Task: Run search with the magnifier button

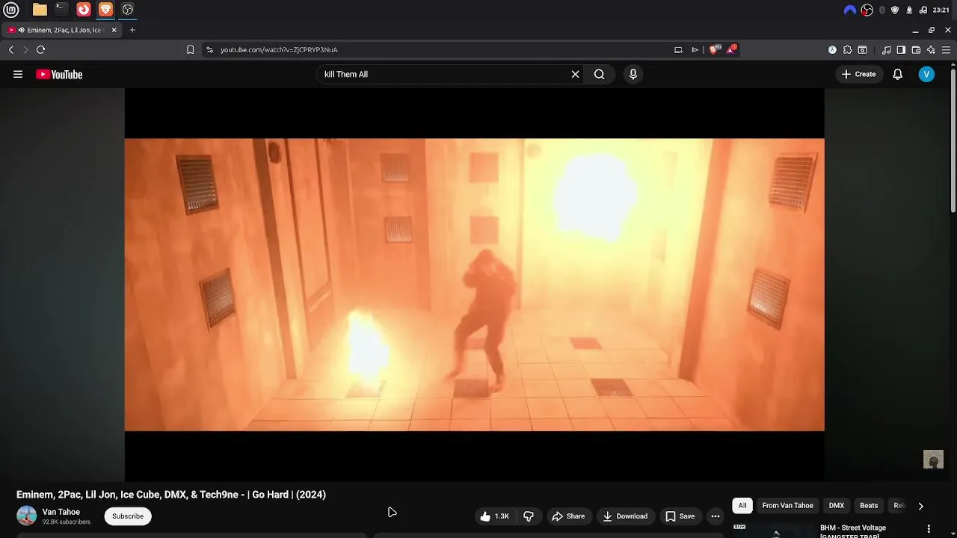Action: 599,74
